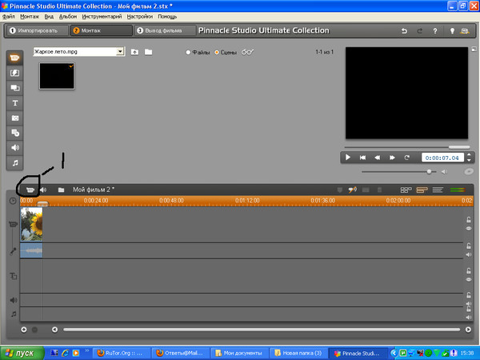The height and width of the screenshot is (360, 480).
Task: Open the Настройки menu
Action: coord(139,17)
